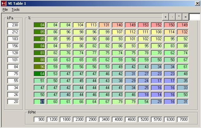Select the 230 kPa bin field
This screenshot has width=201, height=128.
point(13,25)
